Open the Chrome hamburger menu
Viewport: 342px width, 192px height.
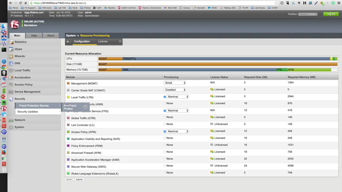coord(338,3)
